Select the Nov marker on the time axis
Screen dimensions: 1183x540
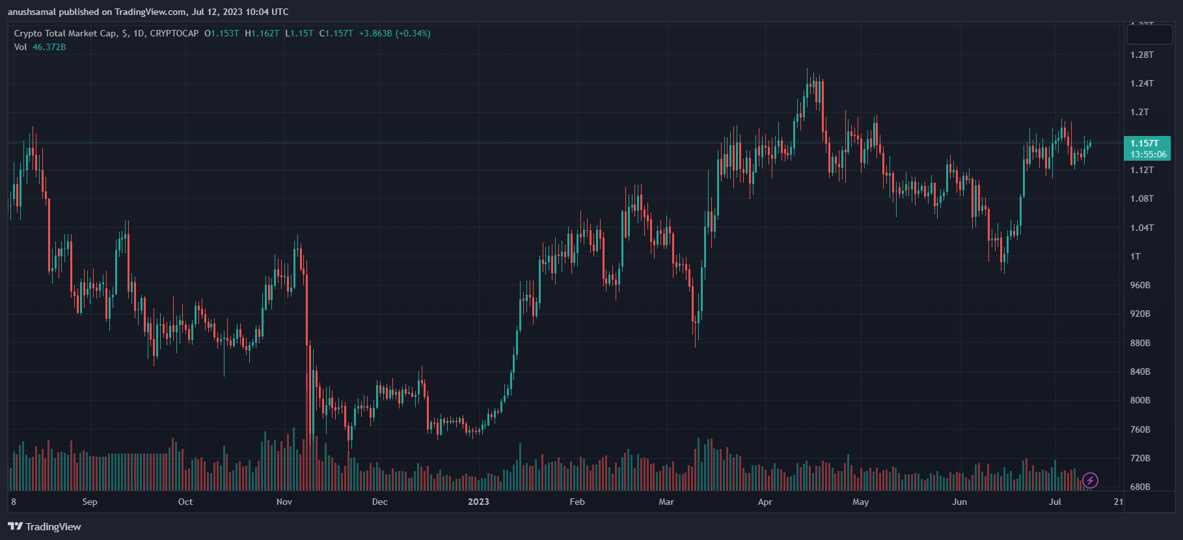point(284,502)
